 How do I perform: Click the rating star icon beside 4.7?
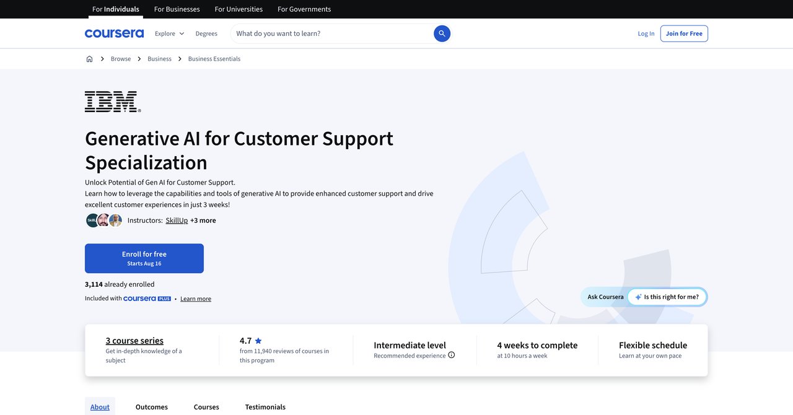(x=258, y=341)
